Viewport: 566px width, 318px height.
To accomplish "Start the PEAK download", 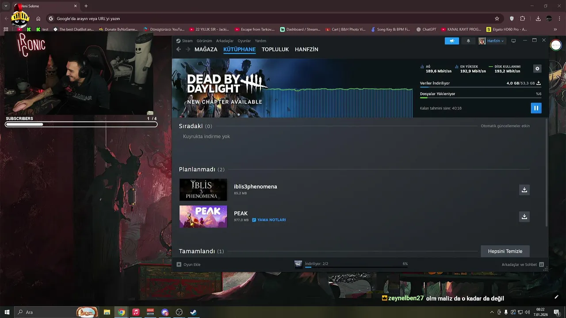I will [524, 216].
